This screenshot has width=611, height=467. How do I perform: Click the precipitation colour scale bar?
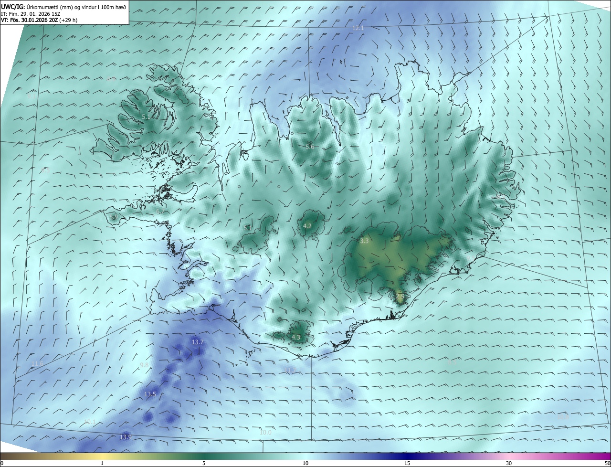305,456
